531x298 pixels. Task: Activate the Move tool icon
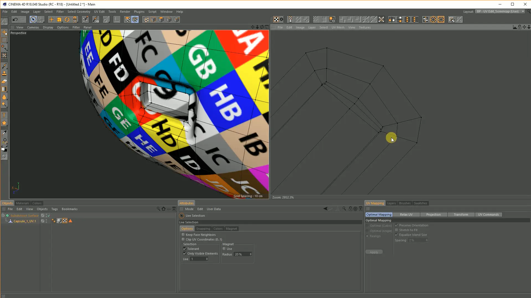pos(51,19)
